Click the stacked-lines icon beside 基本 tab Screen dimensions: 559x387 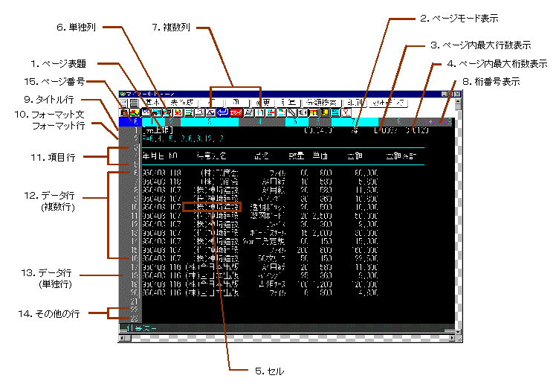134,103
